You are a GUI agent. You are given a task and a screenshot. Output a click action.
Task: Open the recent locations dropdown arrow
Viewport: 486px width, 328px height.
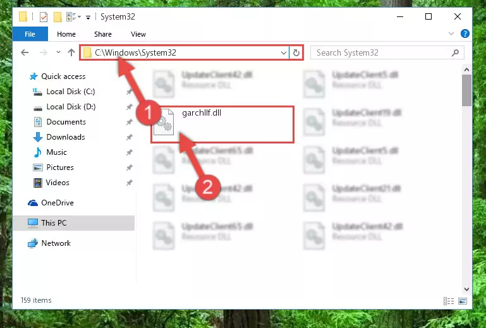point(58,52)
